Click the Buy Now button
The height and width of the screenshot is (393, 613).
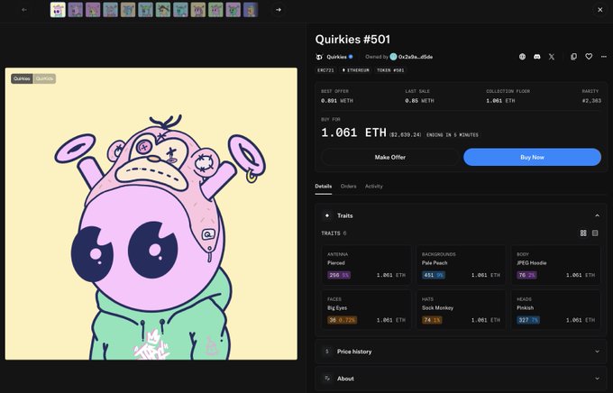click(532, 157)
